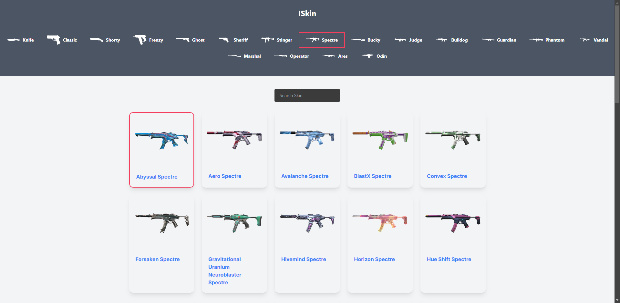620x303 pixels.
Task: Click the Knife weapon icon
Action: [x=13, y=40]
